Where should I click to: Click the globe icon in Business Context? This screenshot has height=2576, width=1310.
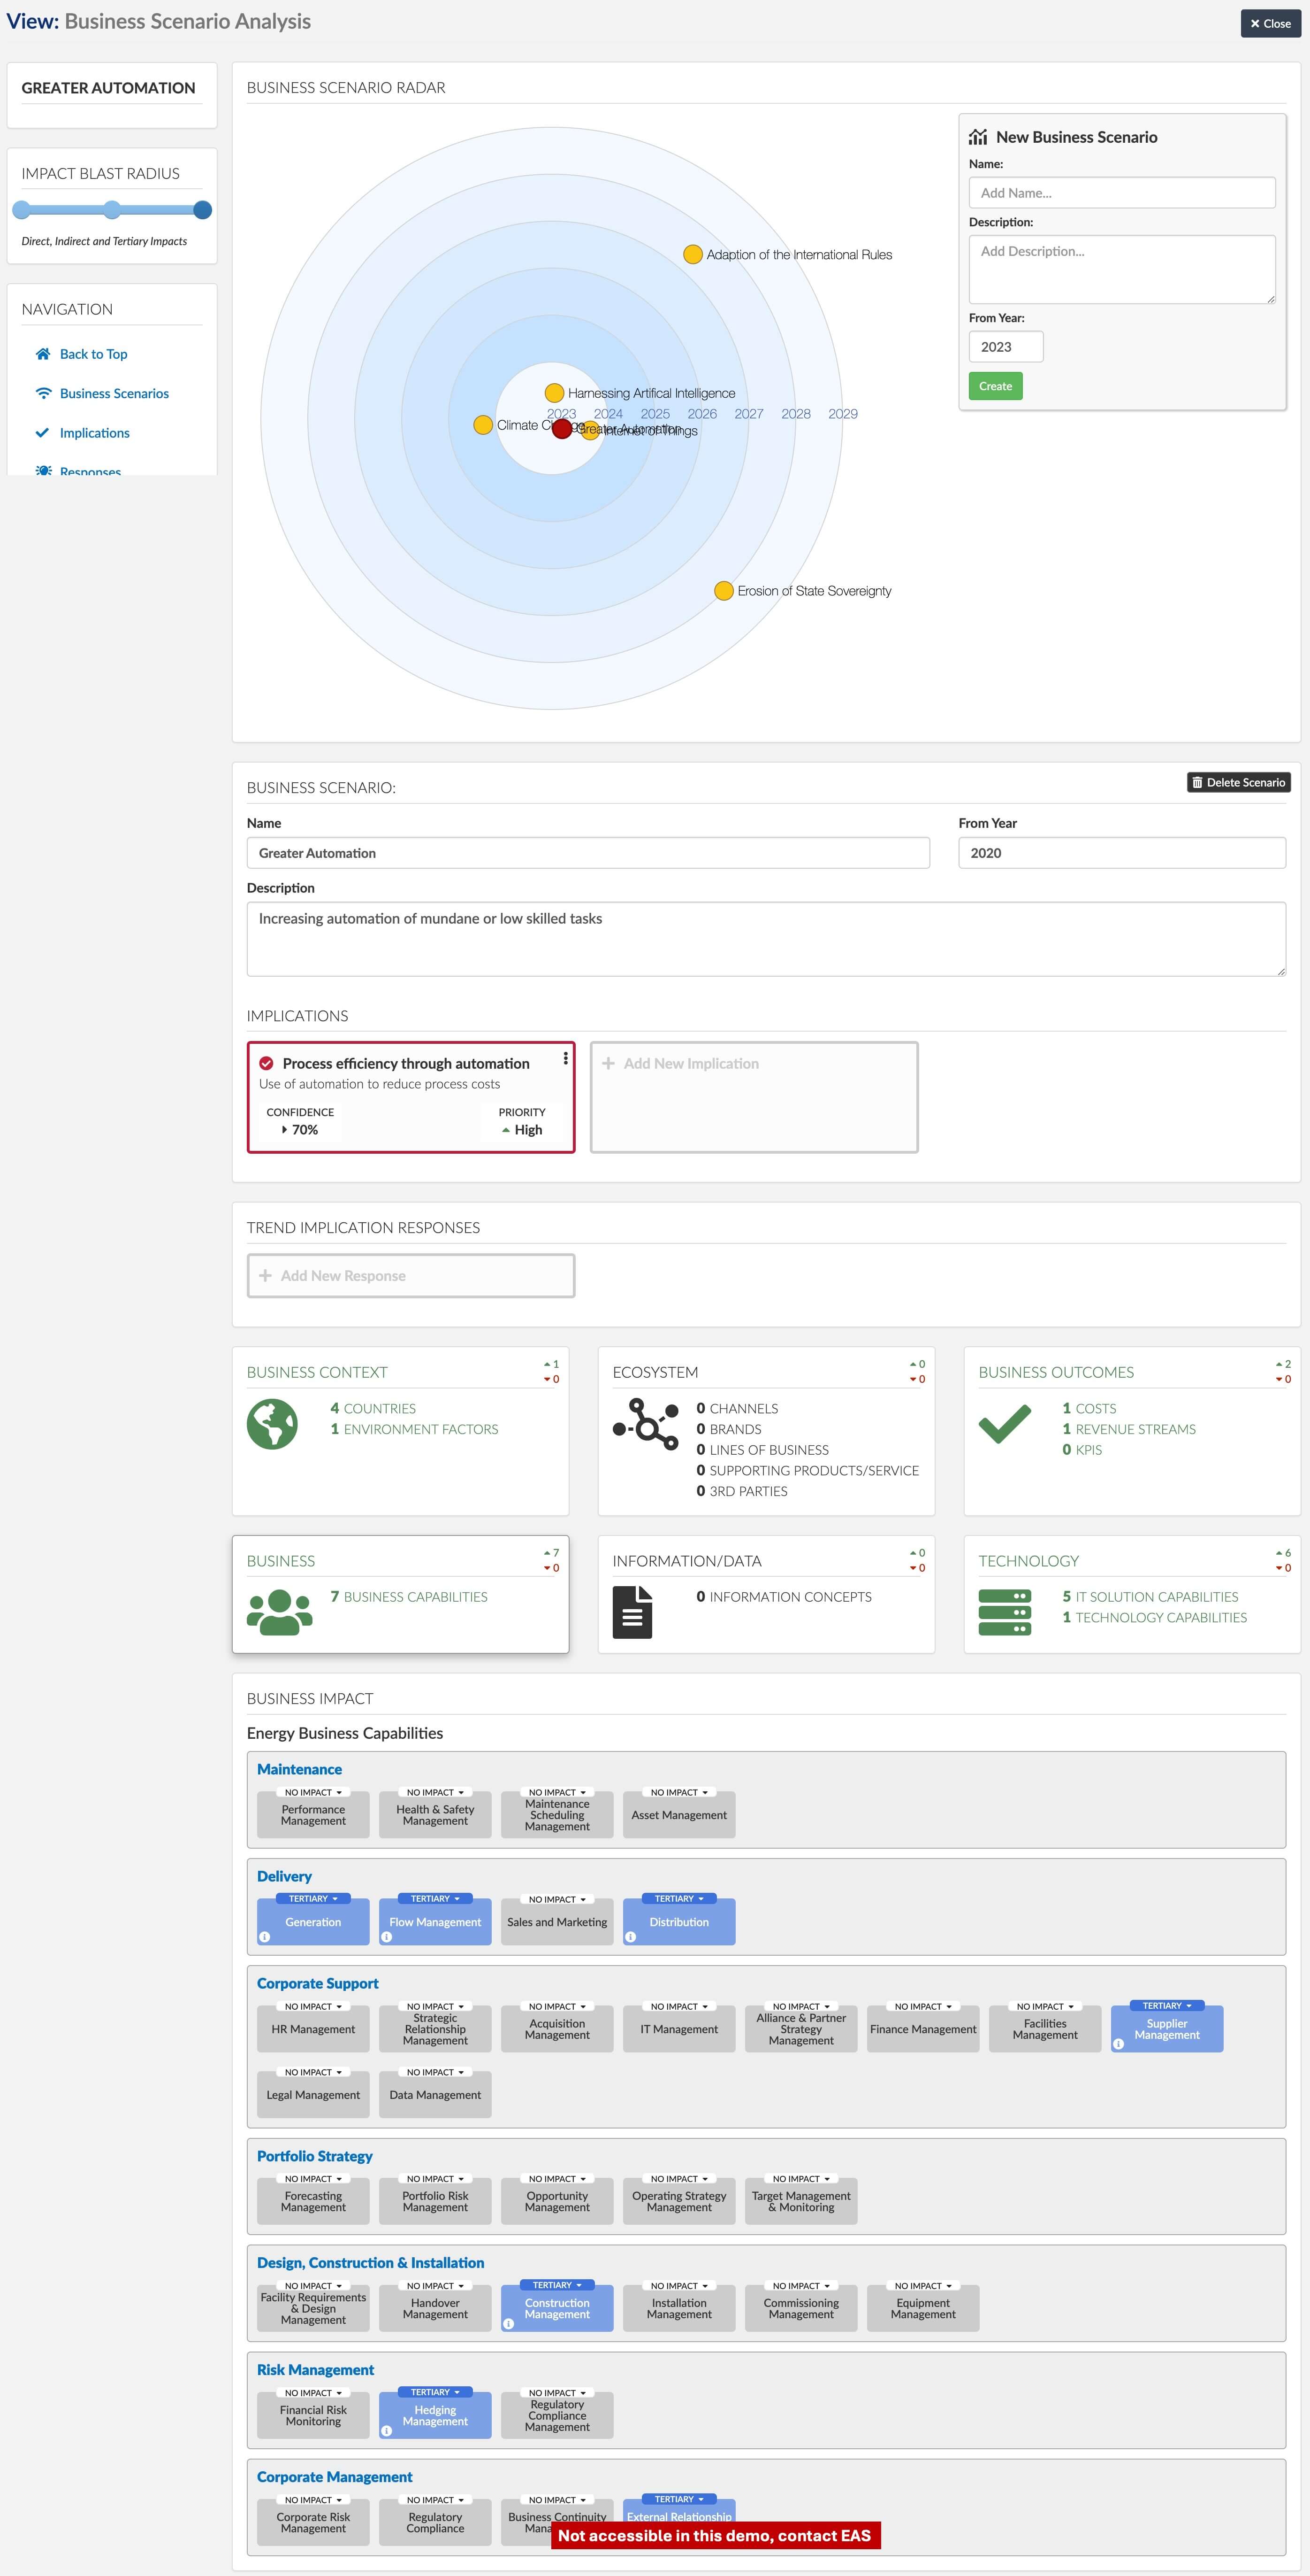(272, 1423)
